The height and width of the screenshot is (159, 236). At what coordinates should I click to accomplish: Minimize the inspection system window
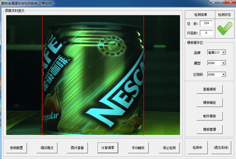click(x=213, y=2)
